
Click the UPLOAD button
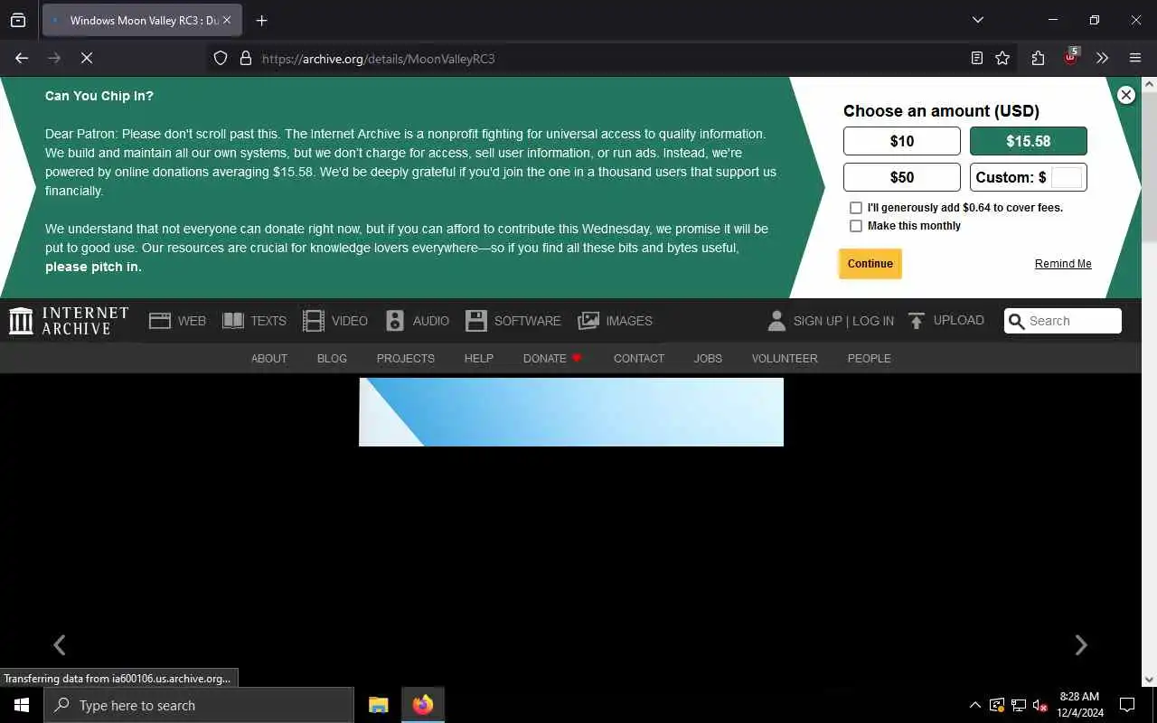(945, 321)
